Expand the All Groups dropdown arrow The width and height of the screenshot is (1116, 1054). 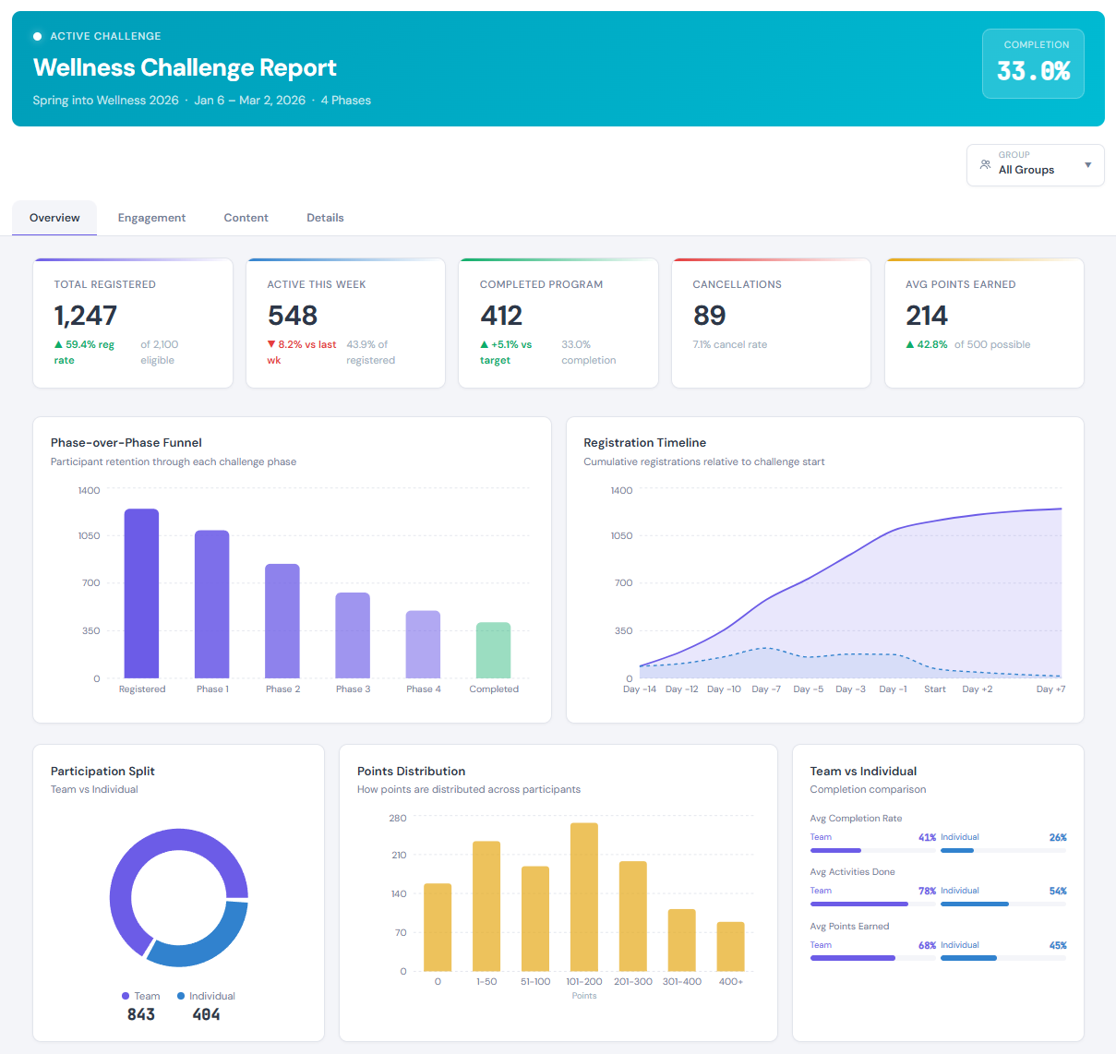tap(1087, 165)
